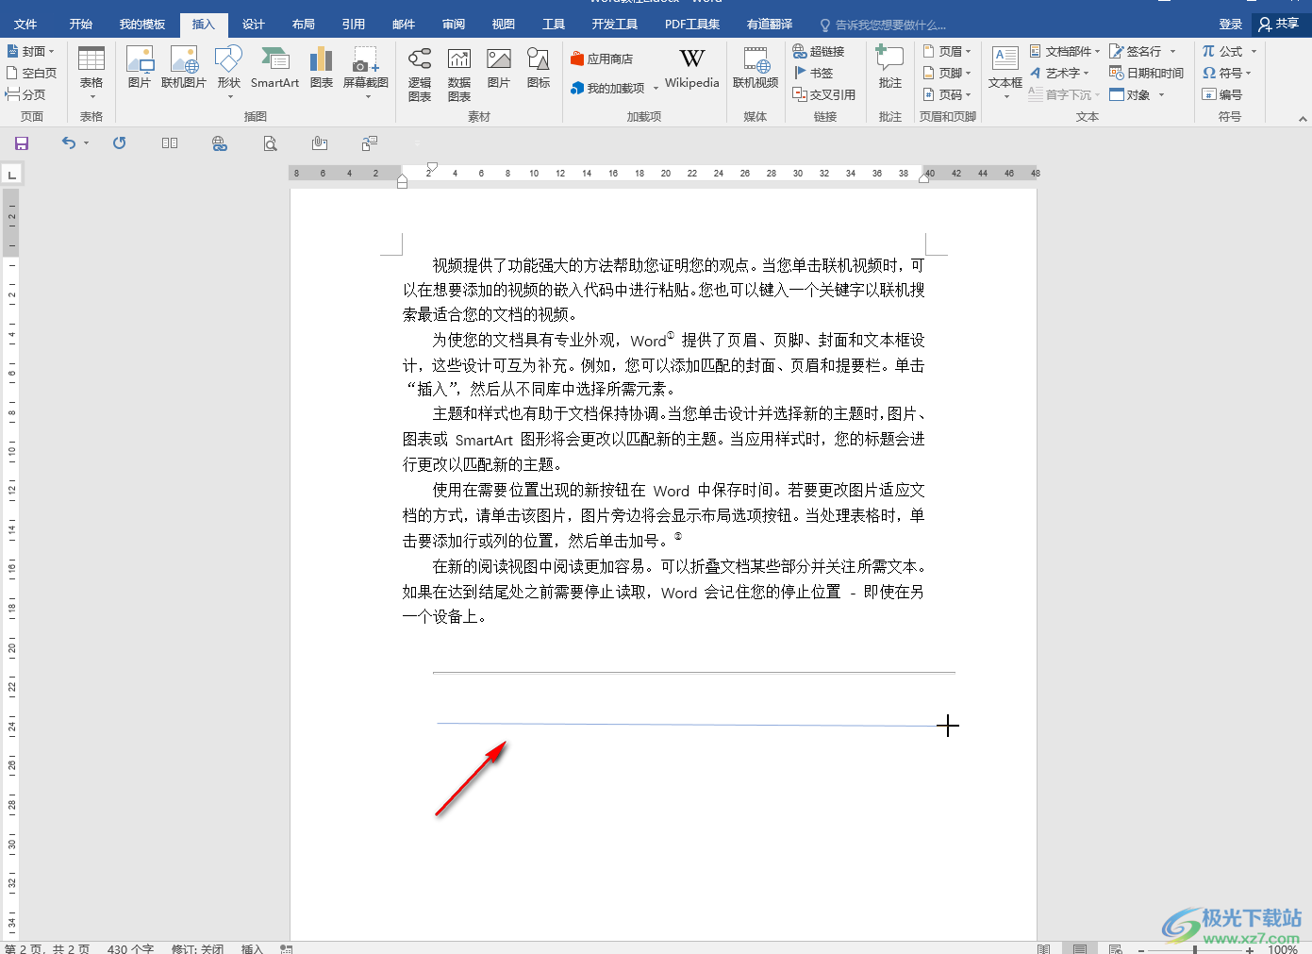
Task: Click the tab stop selector at ruler corner
Action: click(x=11, y=174)
